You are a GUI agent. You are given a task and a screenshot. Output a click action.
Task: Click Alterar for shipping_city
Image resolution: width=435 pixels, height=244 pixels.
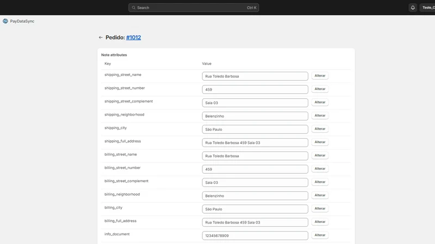pyautogui.click(x=320, y=129)
